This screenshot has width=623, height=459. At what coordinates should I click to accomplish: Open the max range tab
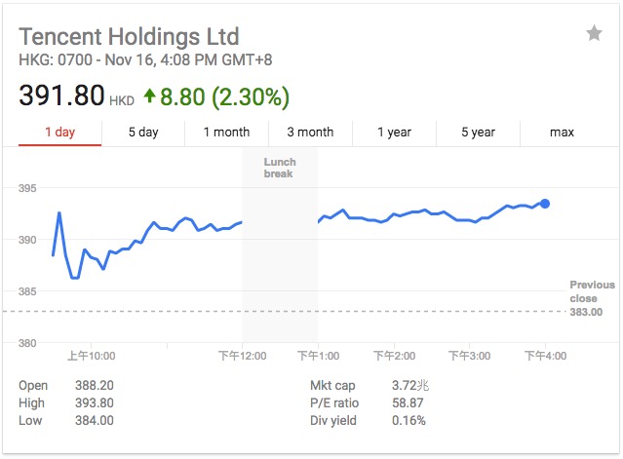point(562,133)
